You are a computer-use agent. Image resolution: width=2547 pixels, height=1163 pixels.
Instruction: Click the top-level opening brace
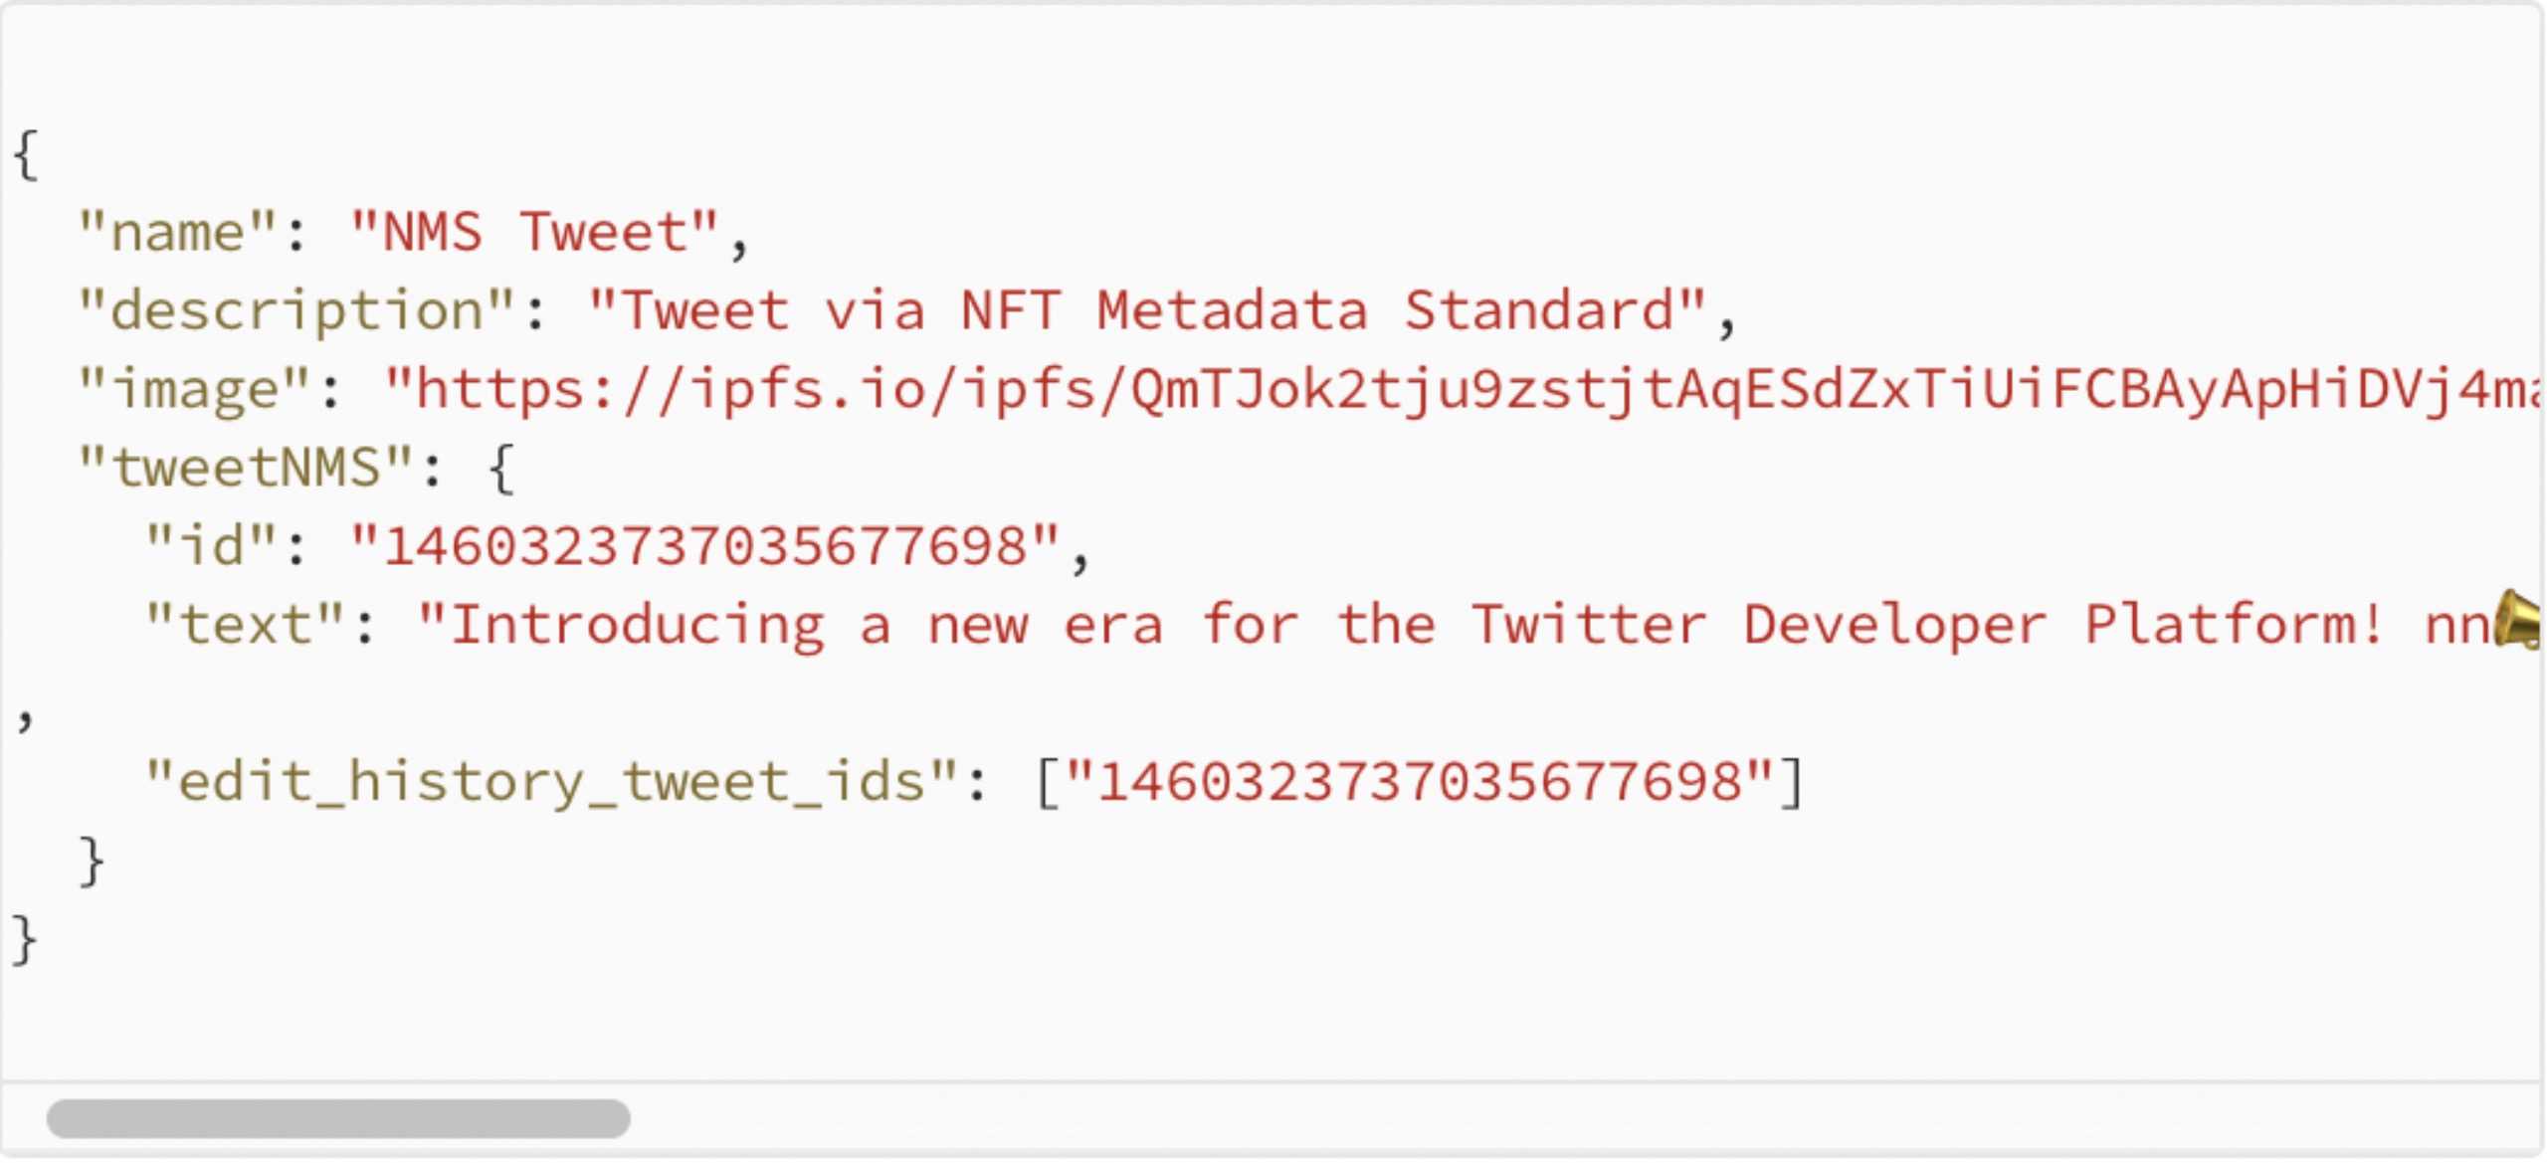[x=26, y=155]
